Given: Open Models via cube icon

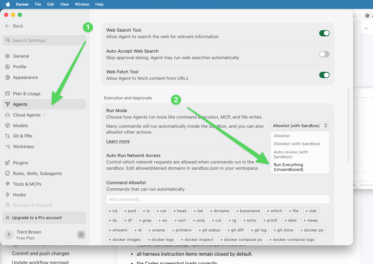Looking at the screenshot, I should pos(8,126).
